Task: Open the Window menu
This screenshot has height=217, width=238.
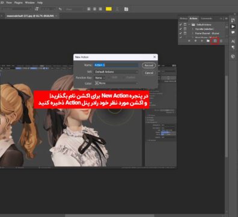Action: [29, 2]
